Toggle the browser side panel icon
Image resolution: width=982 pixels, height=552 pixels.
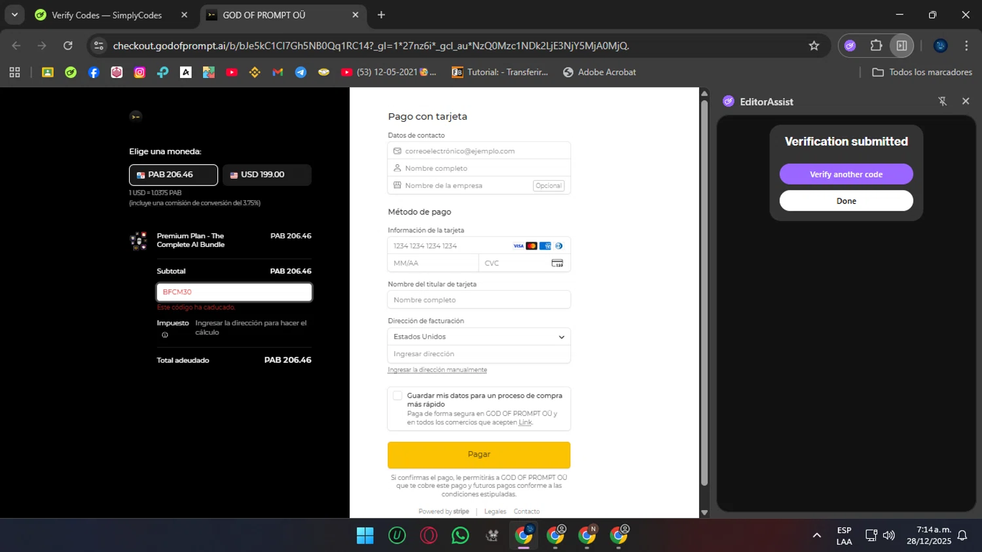pyautogui.click(x=901, y=46)
